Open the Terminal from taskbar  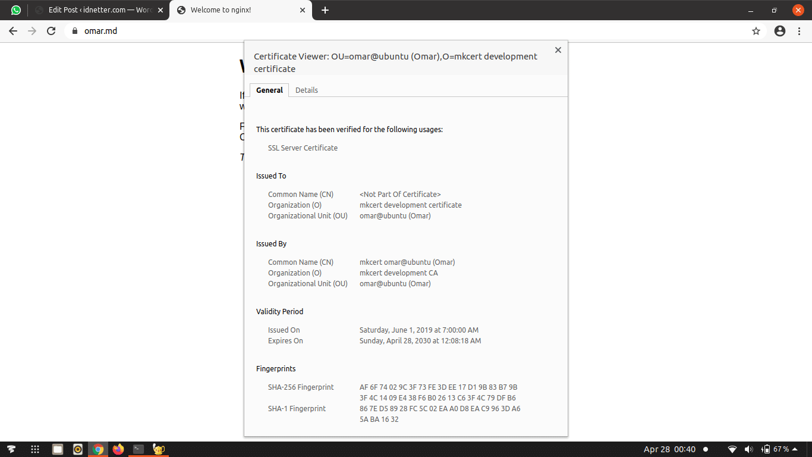click(139, 449)
